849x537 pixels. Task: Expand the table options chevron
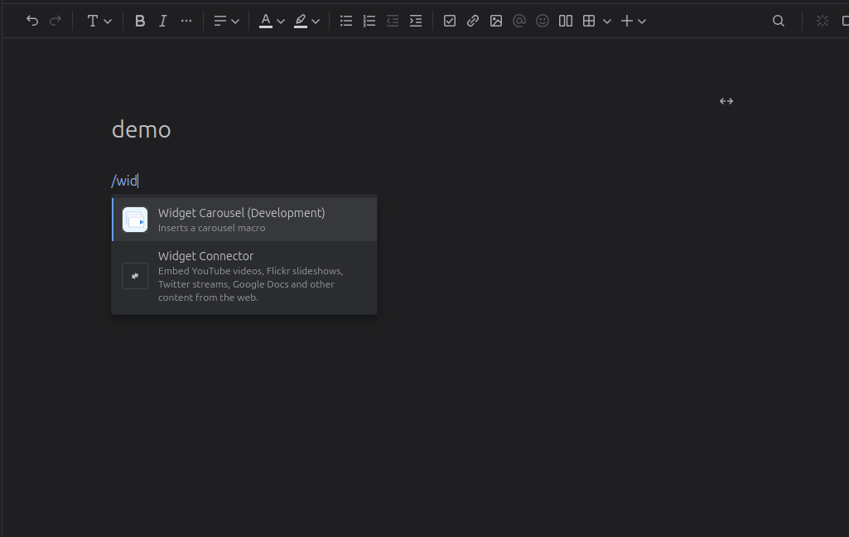(607, 22)
